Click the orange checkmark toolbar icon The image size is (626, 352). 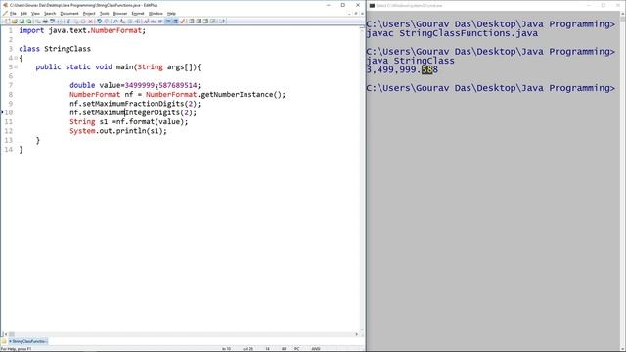coord(183,22)
